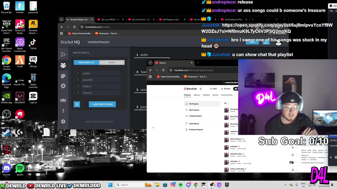Click the Add Participant button
337x189 pixels.
click(102, 104)
